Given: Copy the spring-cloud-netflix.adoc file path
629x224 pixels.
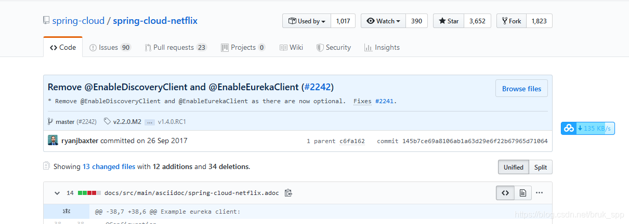Looking at the screenshot, I should pyautogui.click(x=289, y=193).
